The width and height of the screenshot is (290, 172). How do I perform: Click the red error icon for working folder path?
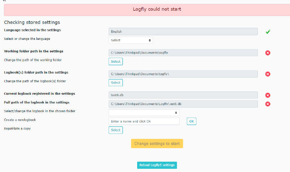click(267, 53)
